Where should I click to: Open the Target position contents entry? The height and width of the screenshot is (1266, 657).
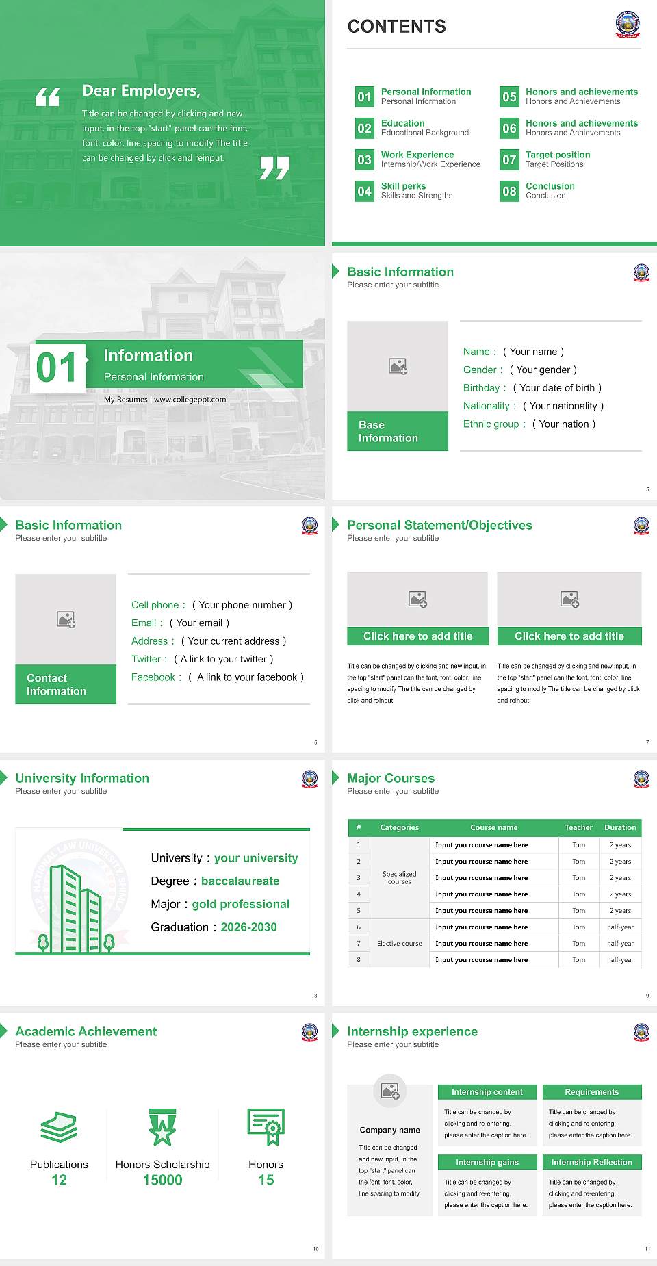558,159
